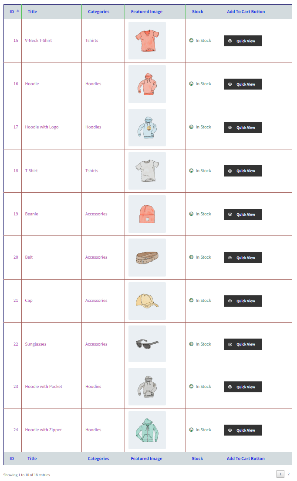
Task: Click the In Stock smiley icon for Hoodie with Zipper
Action: [192, 430]
